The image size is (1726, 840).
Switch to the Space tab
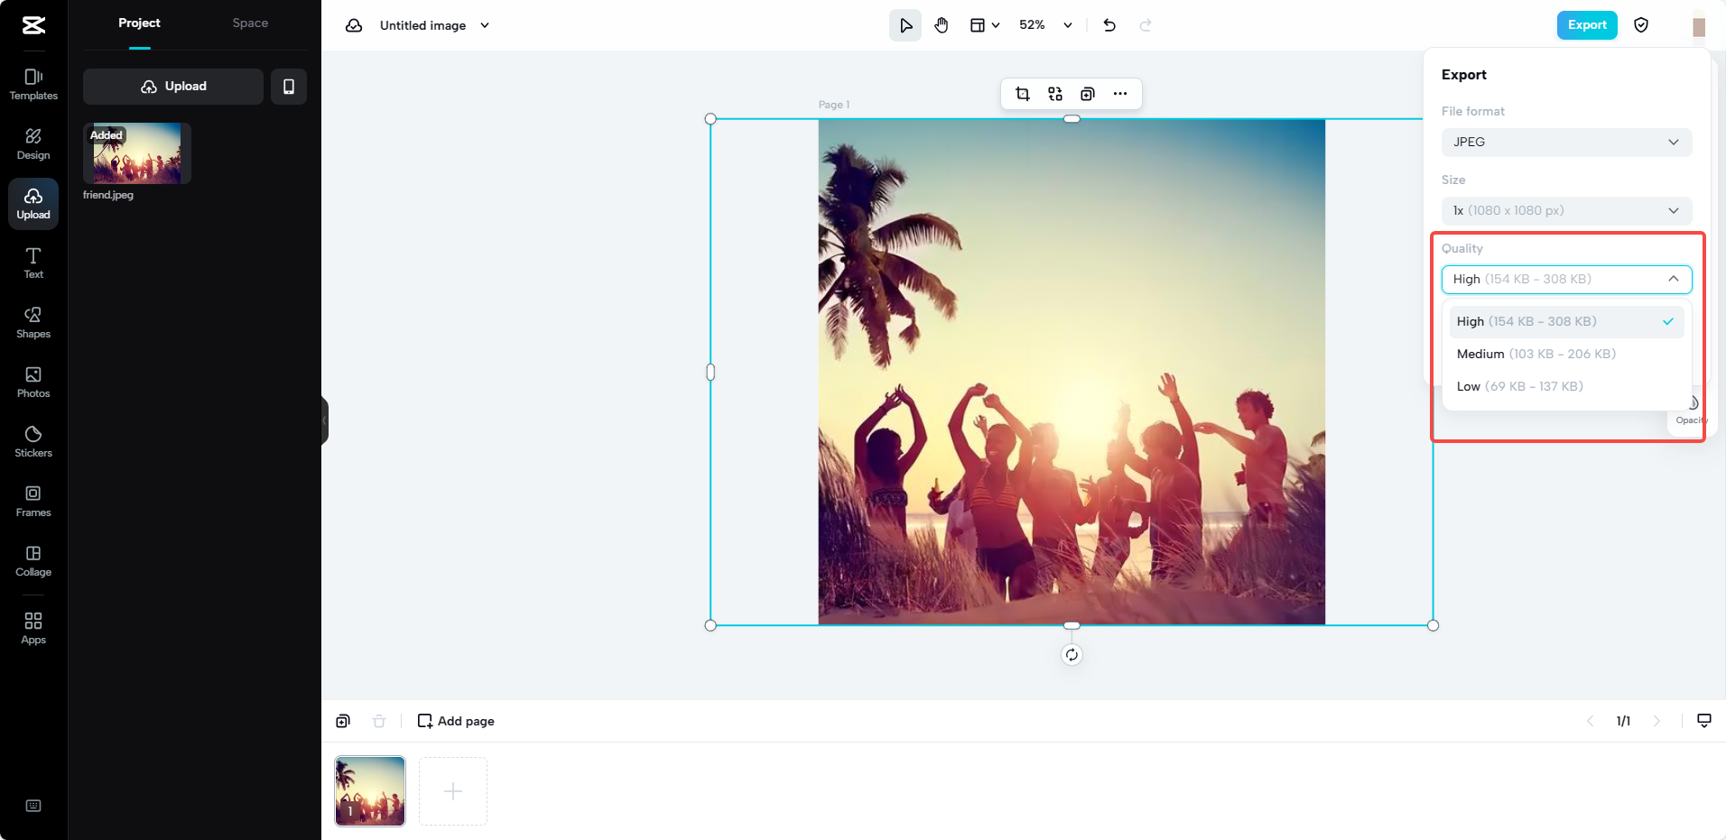(250, 23)
